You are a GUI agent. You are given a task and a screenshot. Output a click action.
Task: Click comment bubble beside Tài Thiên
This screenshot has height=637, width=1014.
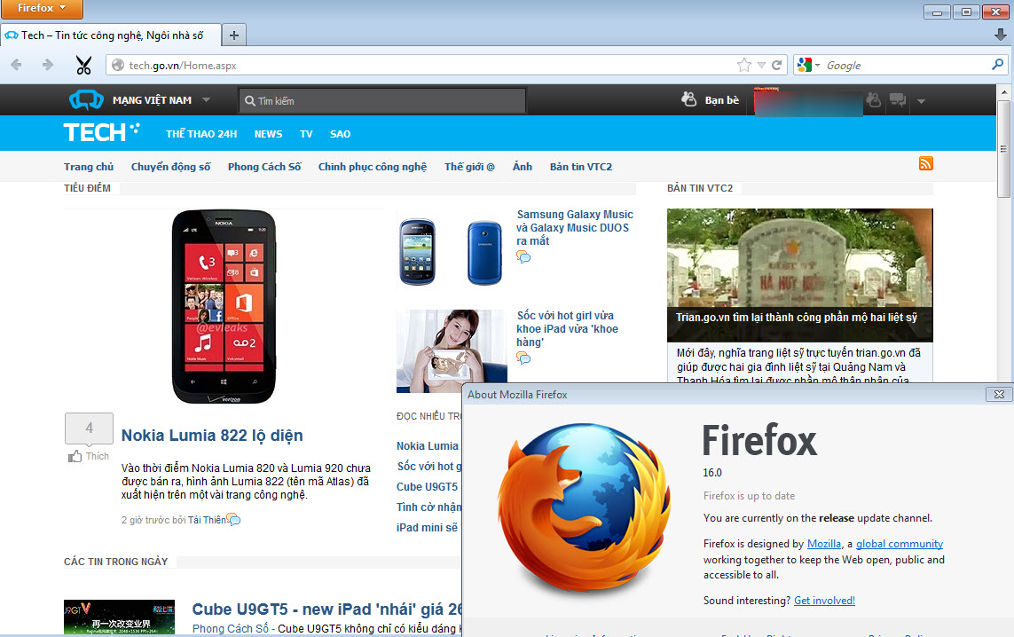[x=234, y=520]
